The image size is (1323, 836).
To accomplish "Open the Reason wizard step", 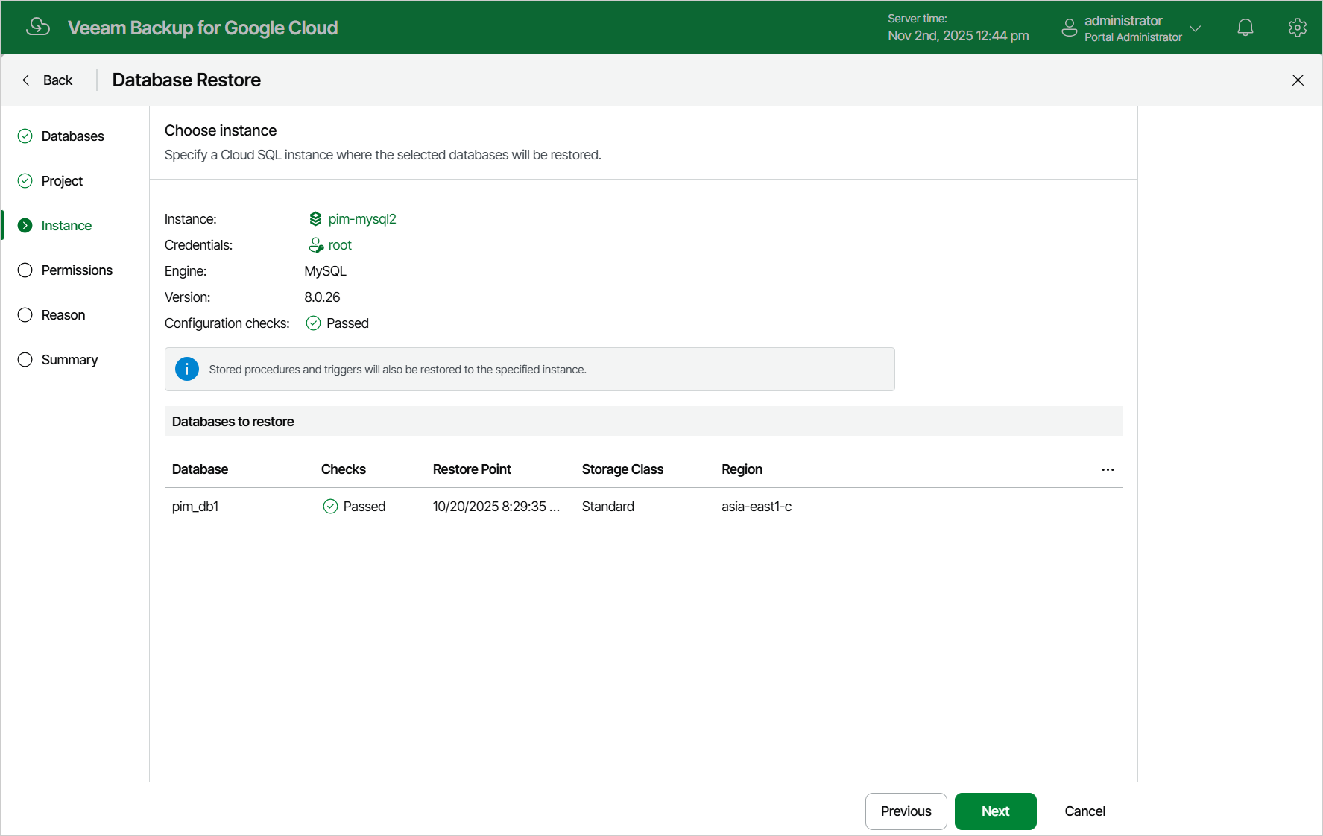I will coord(63,314).
